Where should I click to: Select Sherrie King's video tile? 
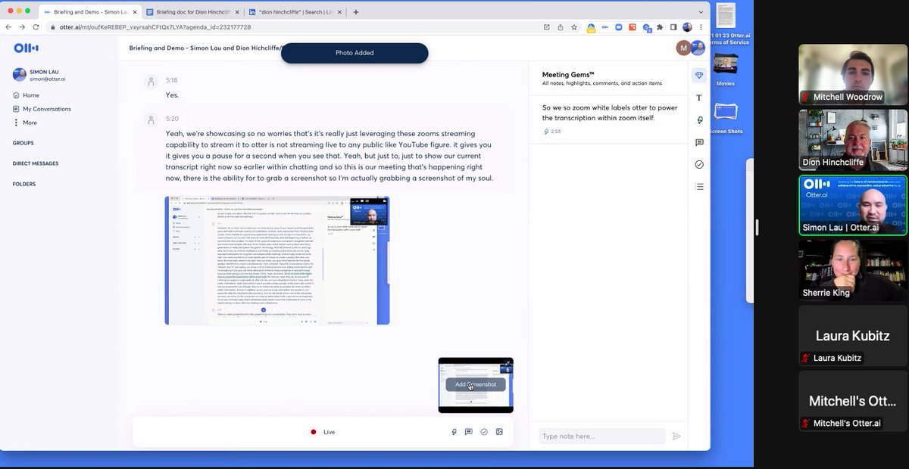click(x=853, y=271)
